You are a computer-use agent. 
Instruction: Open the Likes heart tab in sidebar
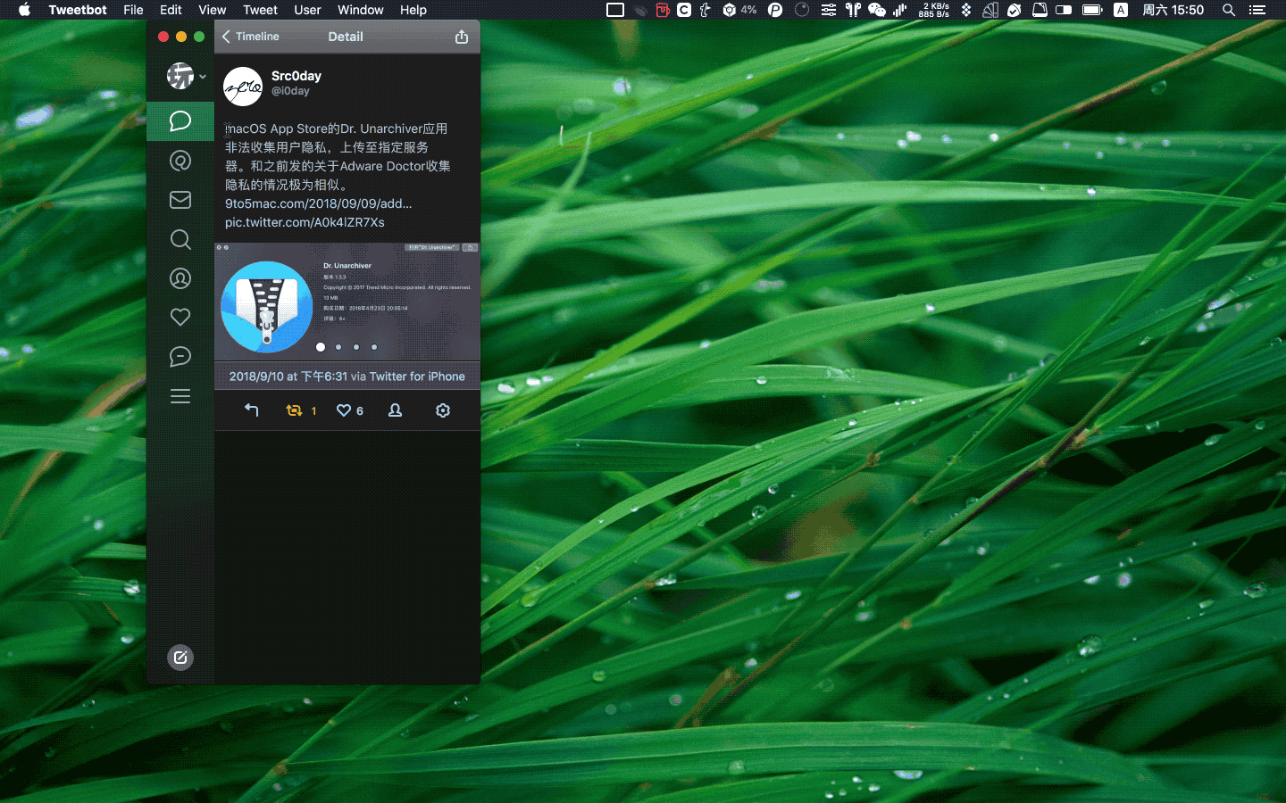tap(180, 317)
